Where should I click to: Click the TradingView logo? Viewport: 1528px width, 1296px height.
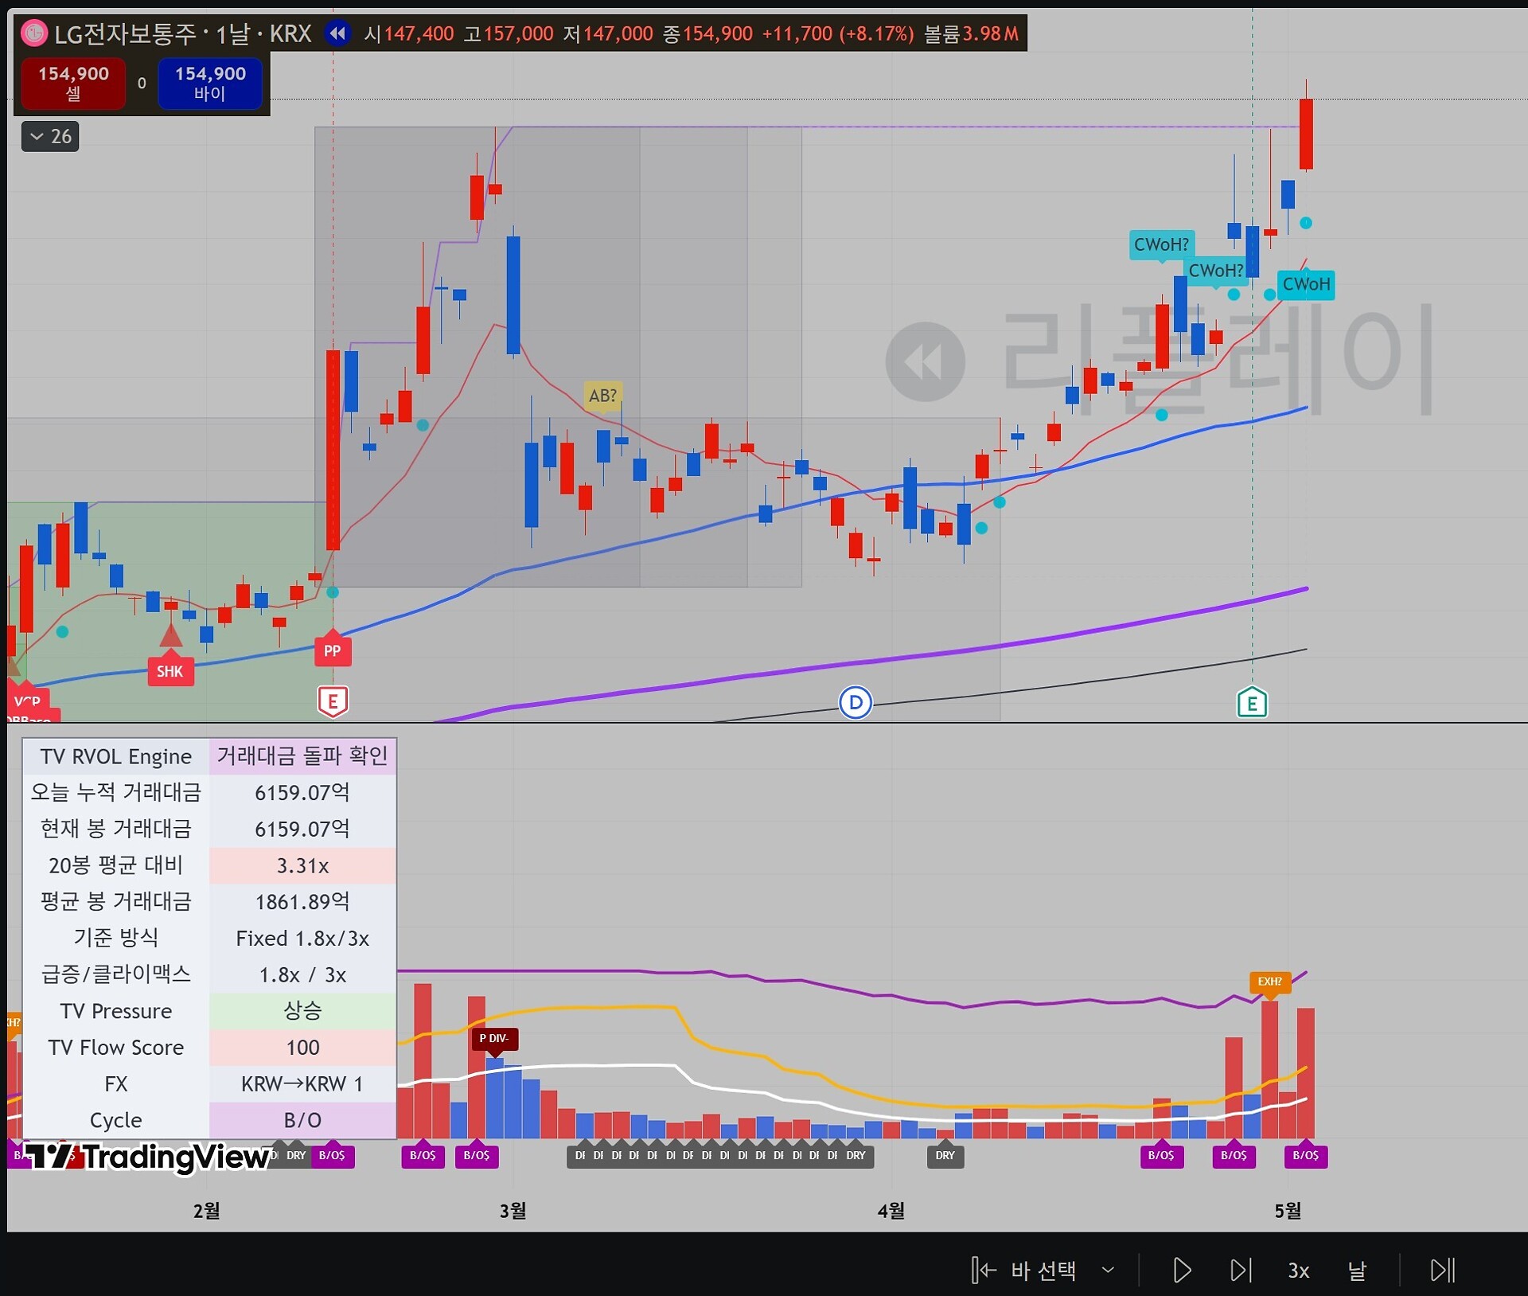[x=148, y=1156]
